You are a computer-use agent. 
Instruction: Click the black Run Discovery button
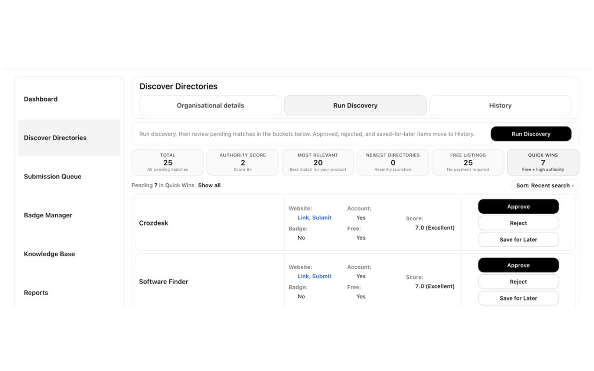coord(531,134)
